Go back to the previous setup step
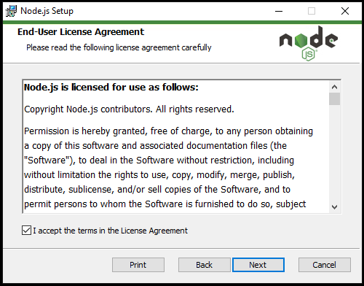The image size is (364, 286). (x=205, y=265)
